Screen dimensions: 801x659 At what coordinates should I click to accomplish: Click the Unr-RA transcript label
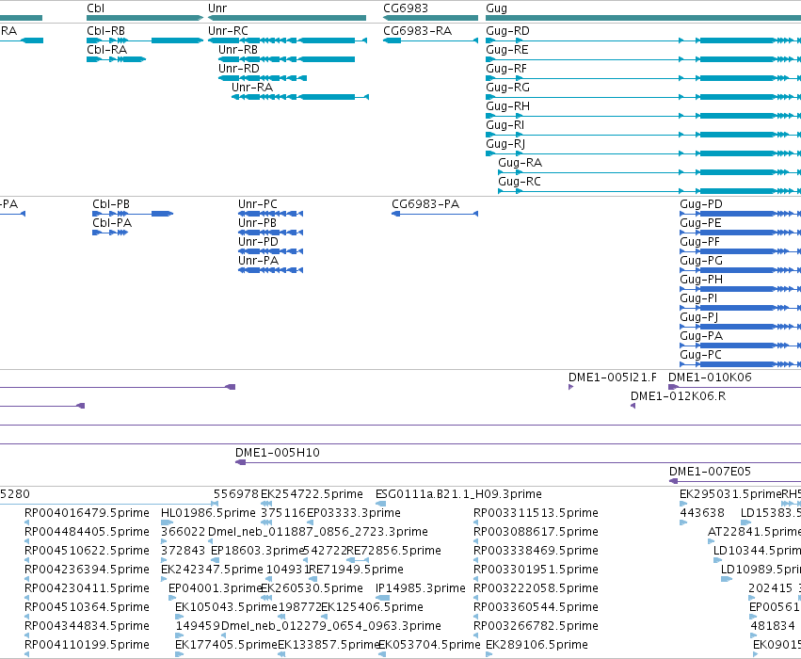(252, 88)
